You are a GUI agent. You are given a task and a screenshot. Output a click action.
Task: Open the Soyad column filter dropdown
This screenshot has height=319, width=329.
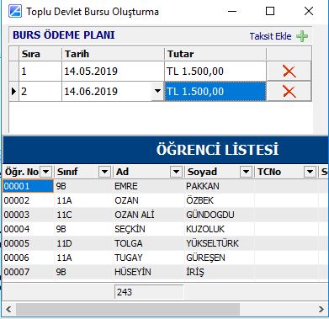(246, 172)
